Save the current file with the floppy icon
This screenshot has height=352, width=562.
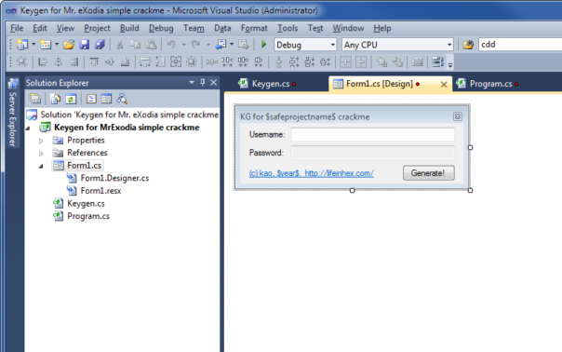coord(85,45)
